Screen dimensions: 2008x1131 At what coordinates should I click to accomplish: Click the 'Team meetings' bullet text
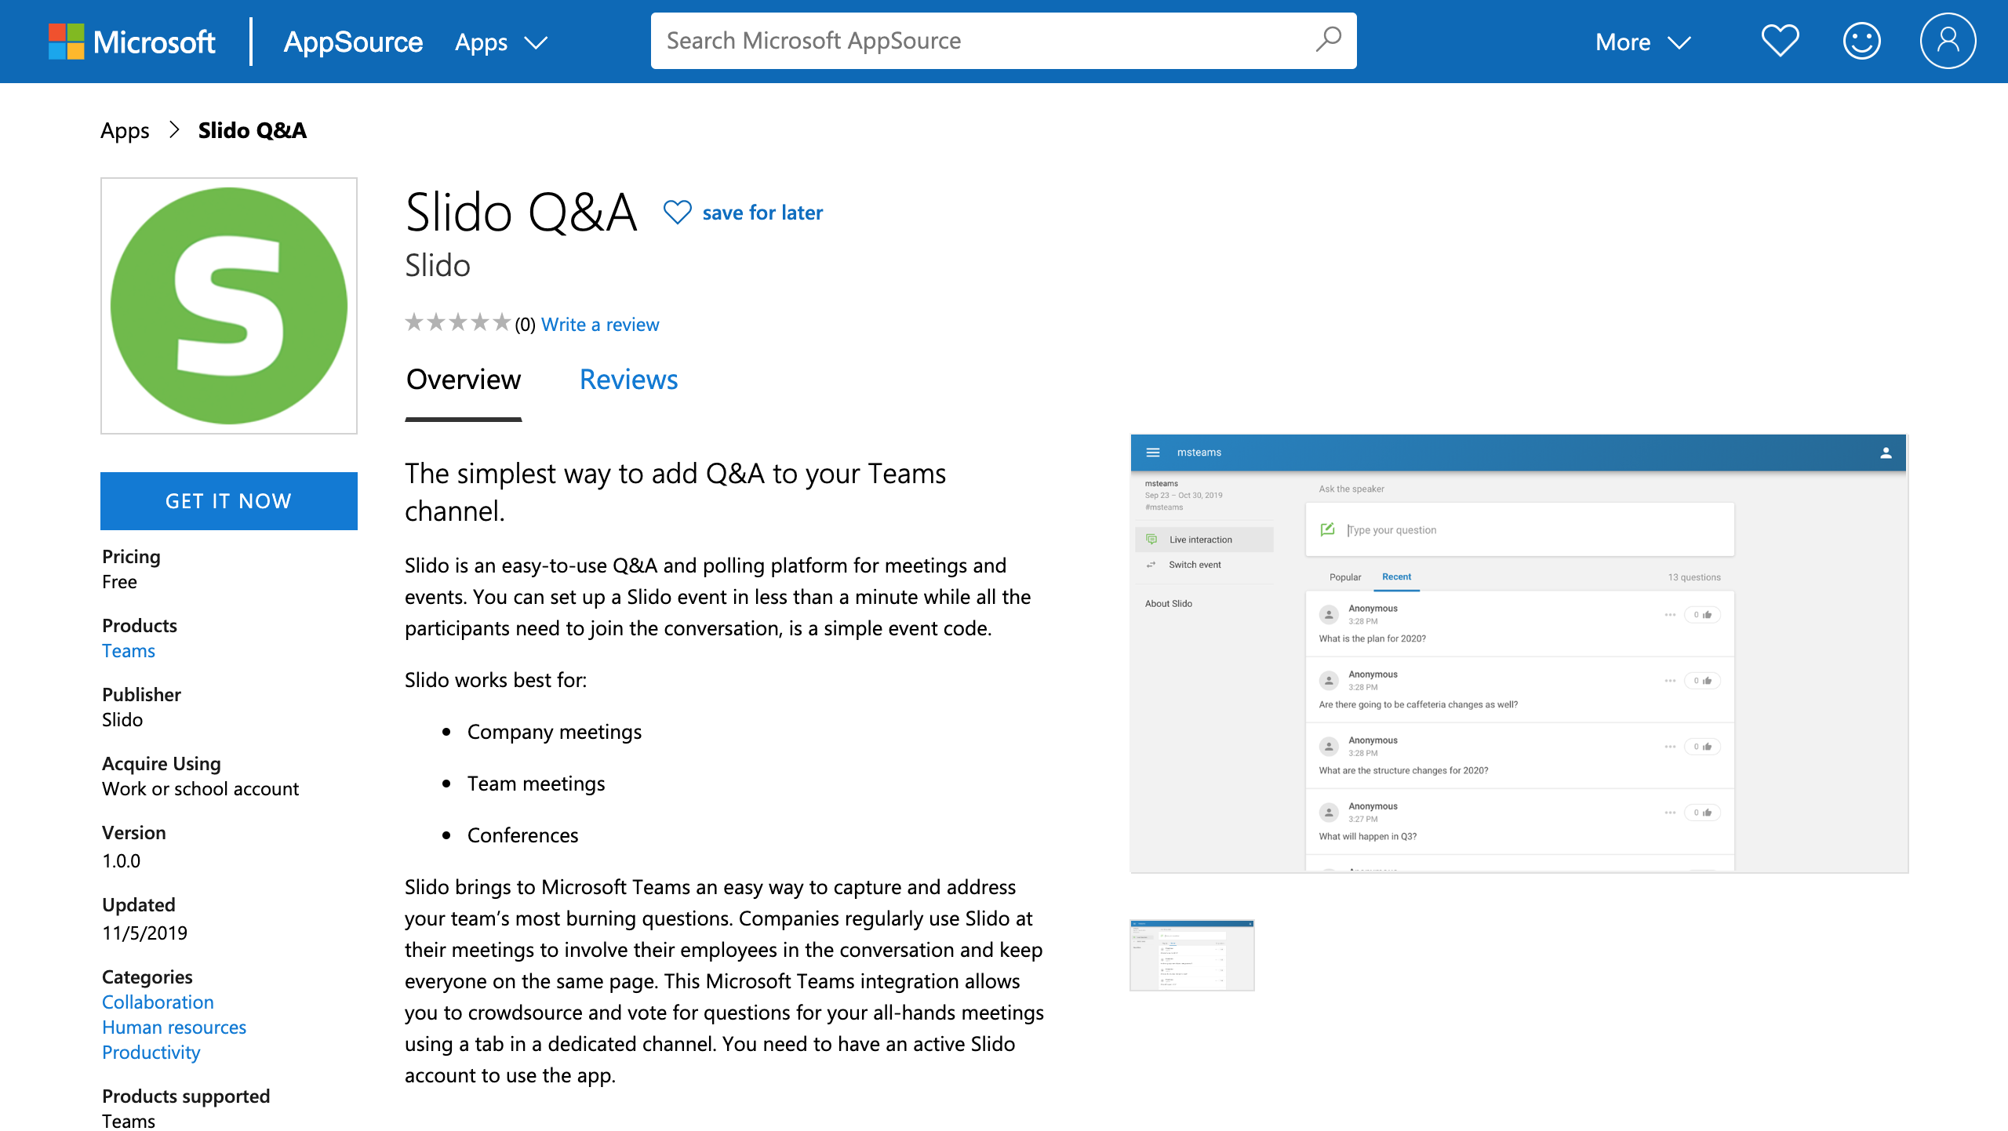(x=537, y=784)
